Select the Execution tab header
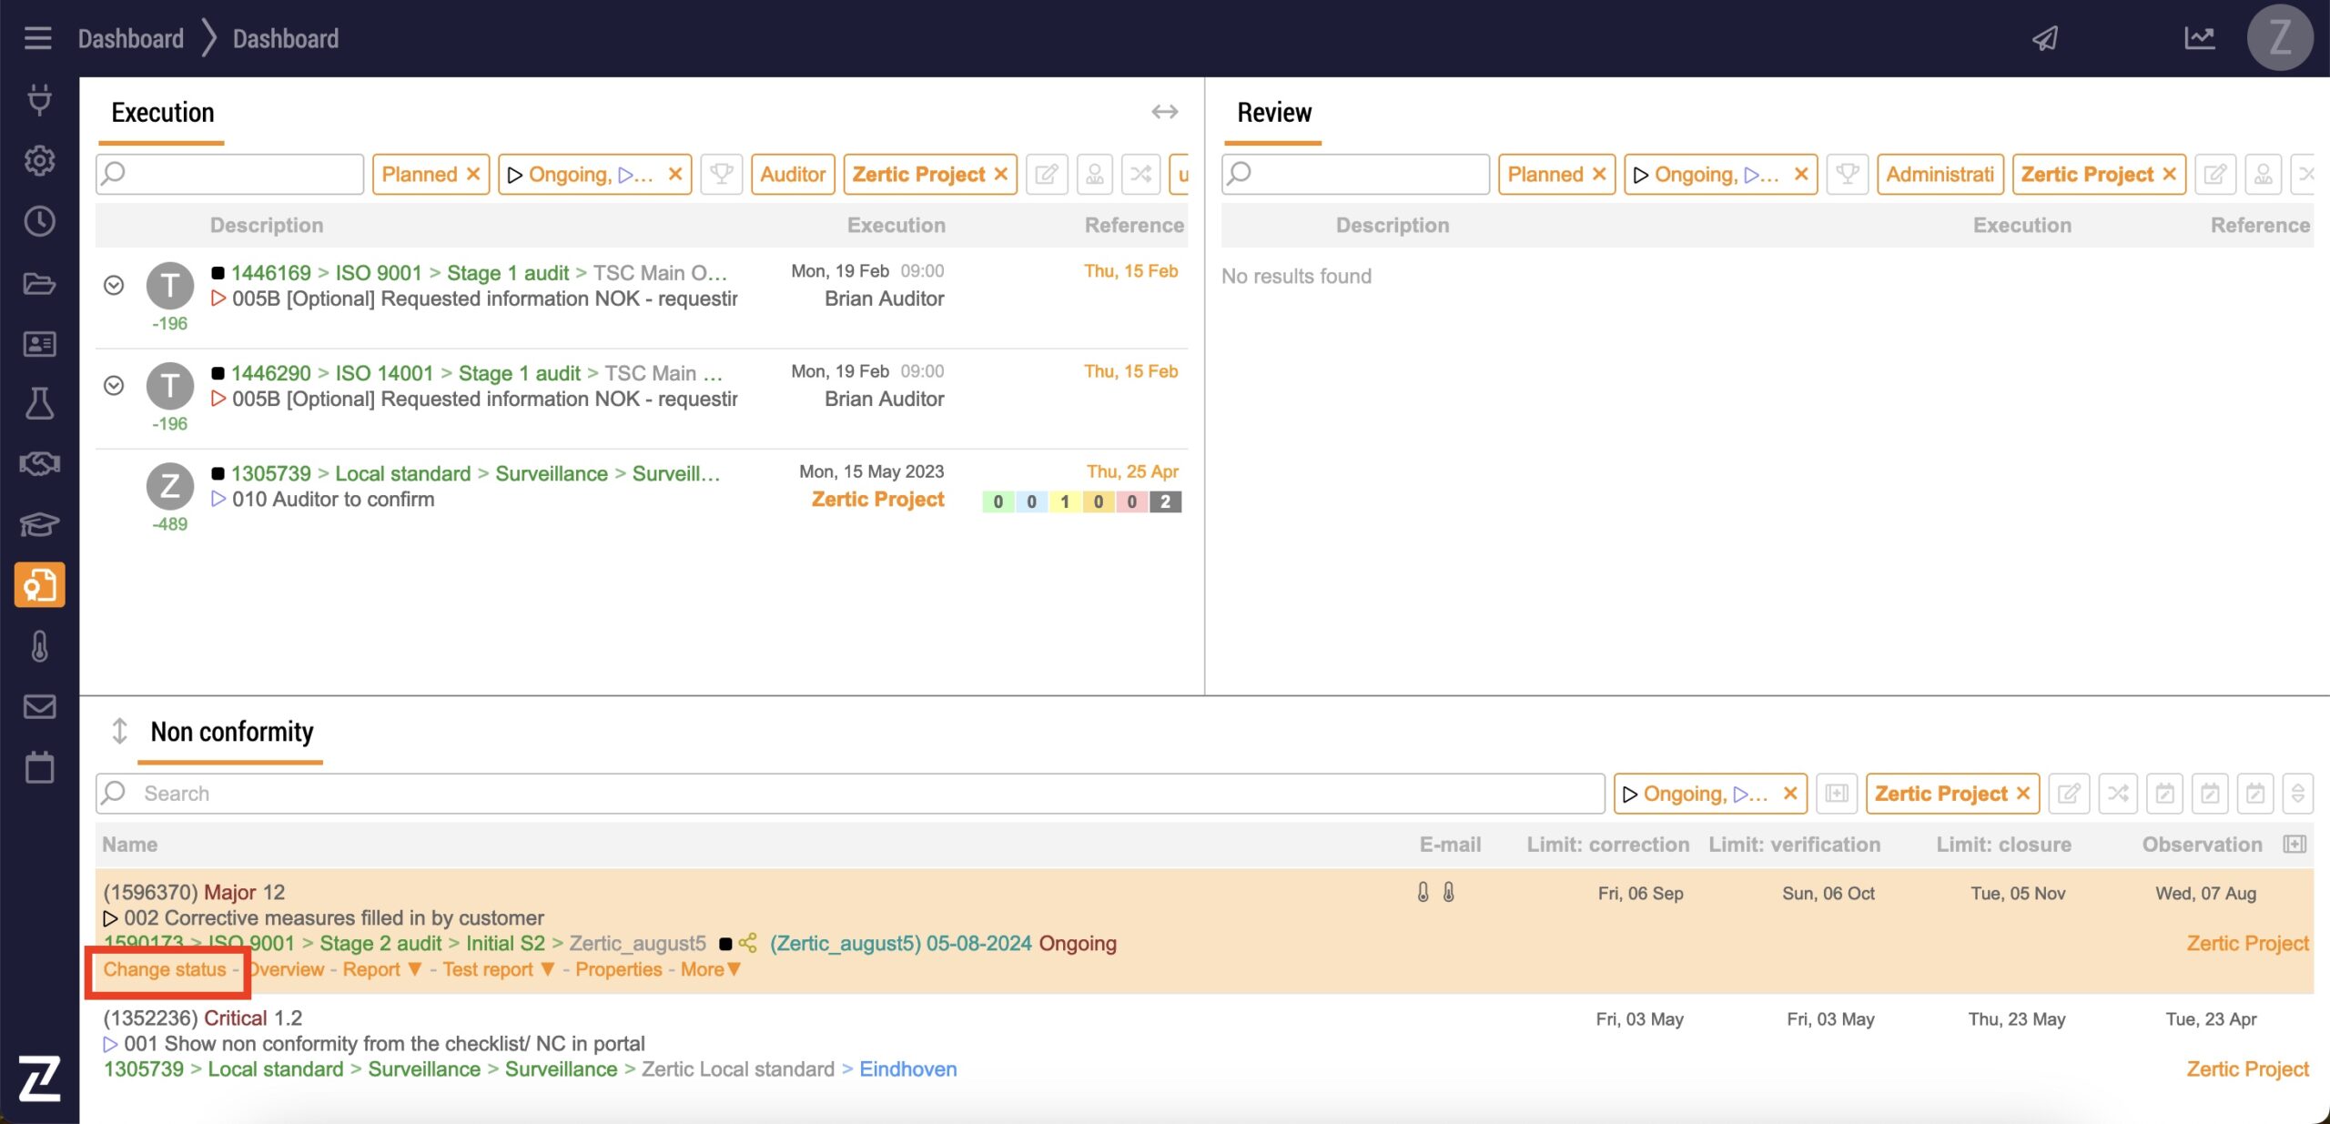 [163, 113]
